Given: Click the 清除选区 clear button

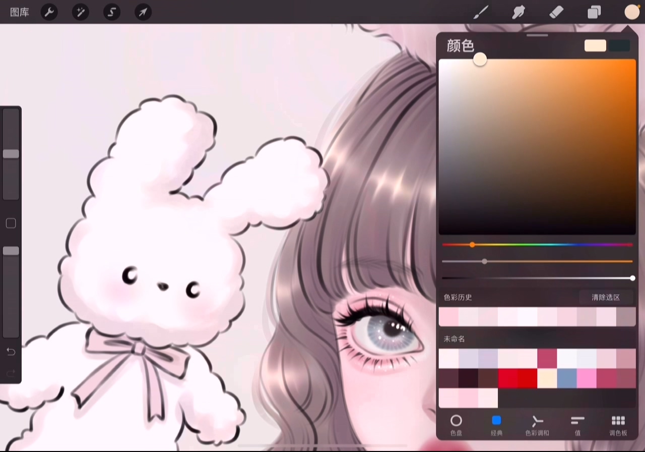Looking at the screenshot, I should (x=606, y=297).
